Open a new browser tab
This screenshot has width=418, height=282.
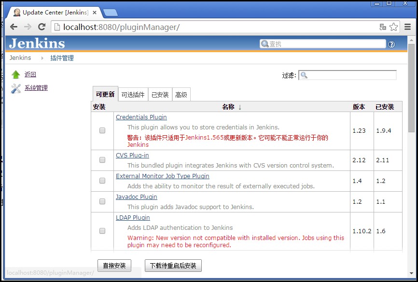tap(110, 13)
